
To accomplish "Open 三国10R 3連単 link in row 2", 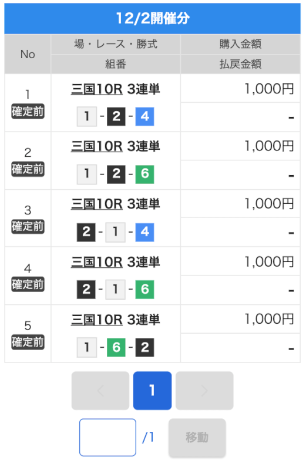I will [x=115, y=146].
